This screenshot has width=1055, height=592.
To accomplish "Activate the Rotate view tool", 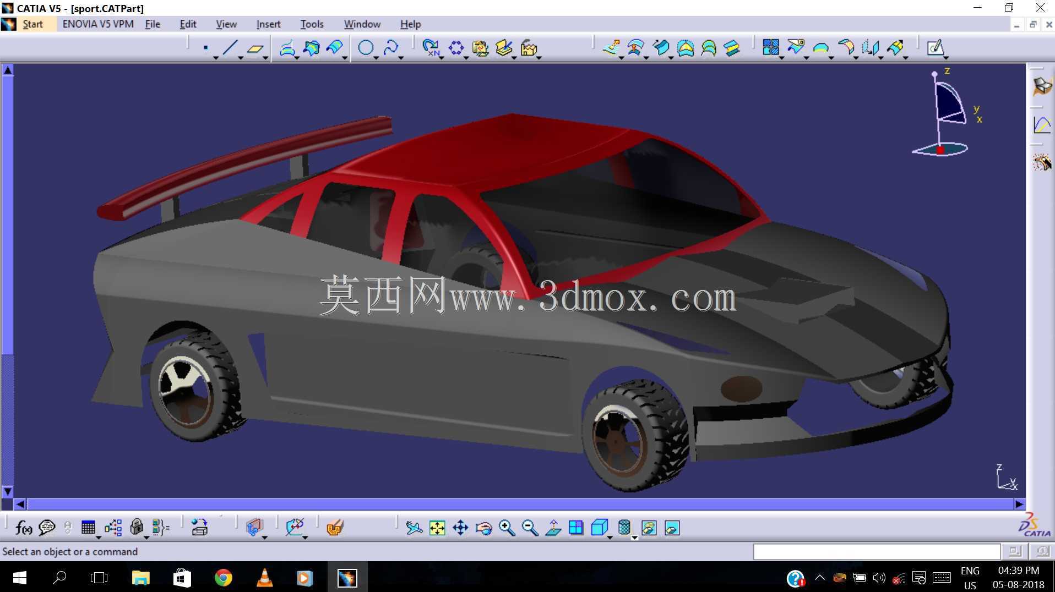I will click(x=483, y=528).
